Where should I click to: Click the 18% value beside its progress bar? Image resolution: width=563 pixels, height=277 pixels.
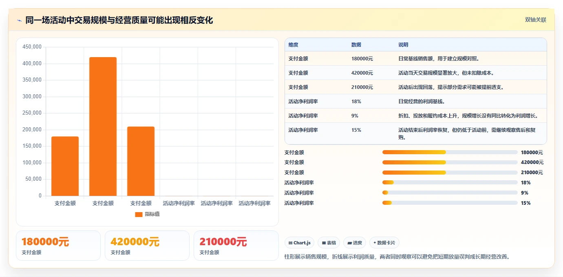[x=525, y=183]
